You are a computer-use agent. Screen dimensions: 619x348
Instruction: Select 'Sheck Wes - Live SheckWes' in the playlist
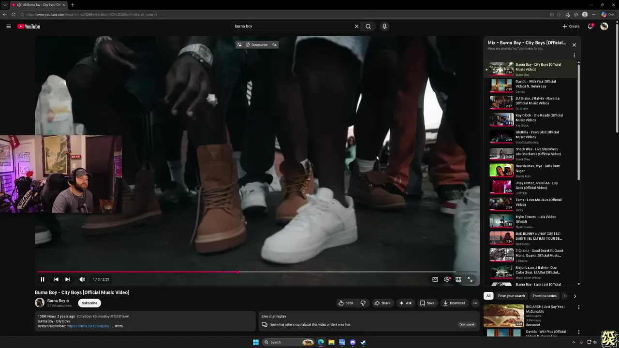pos(531,153)
